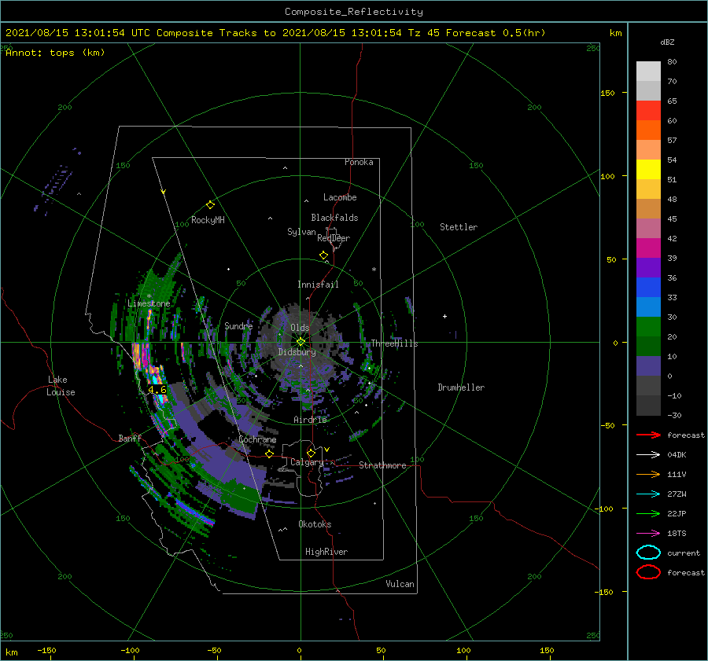Click the Vulcan city label
708x661 pixels.
(400, 584)
